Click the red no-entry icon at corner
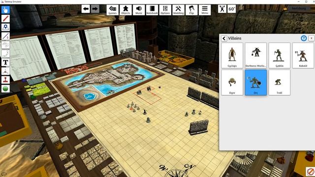Viewport: 315px width, 177px height. pos(311,172)
